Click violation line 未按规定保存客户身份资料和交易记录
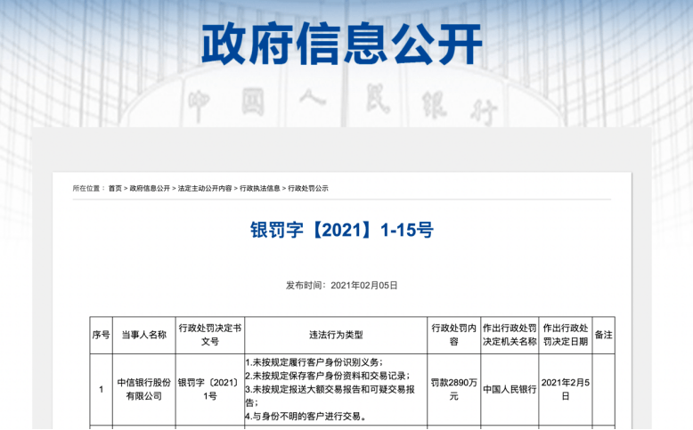 point(328,376)
